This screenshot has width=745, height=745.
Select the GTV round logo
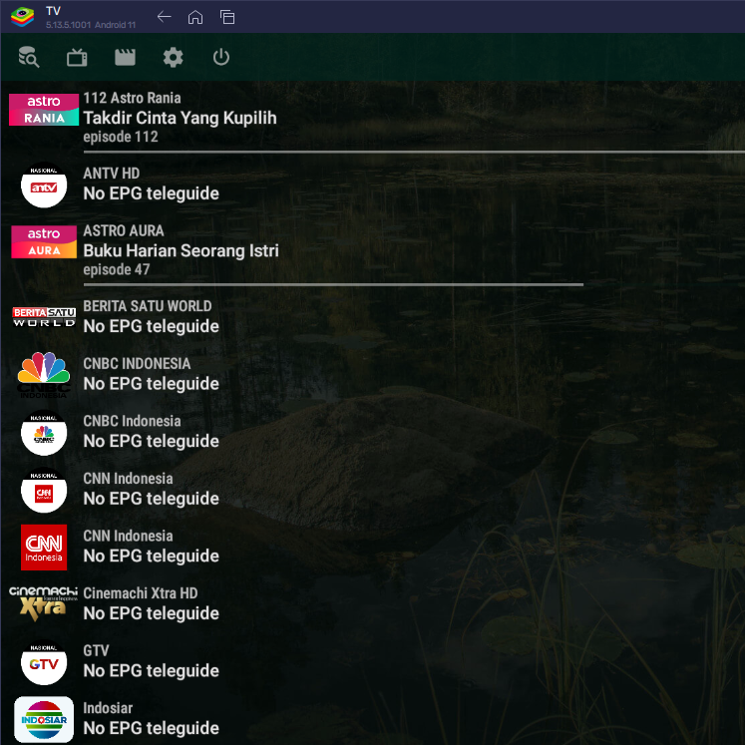tap(44, 662)
